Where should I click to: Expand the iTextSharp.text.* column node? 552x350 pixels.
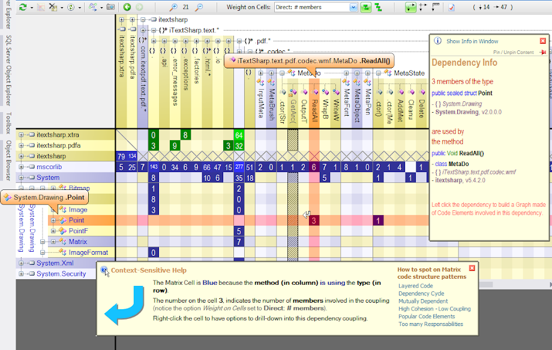pyautogui.click(x=154, y=30)
